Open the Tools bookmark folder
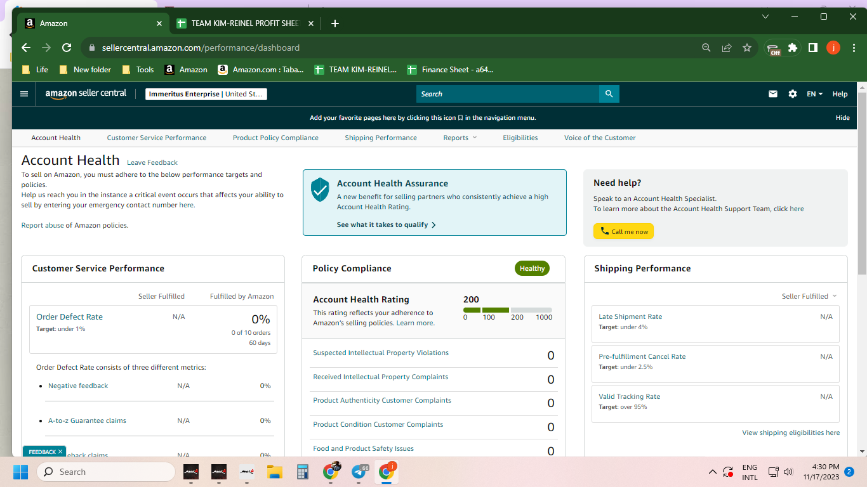 (x=138, y=70)
